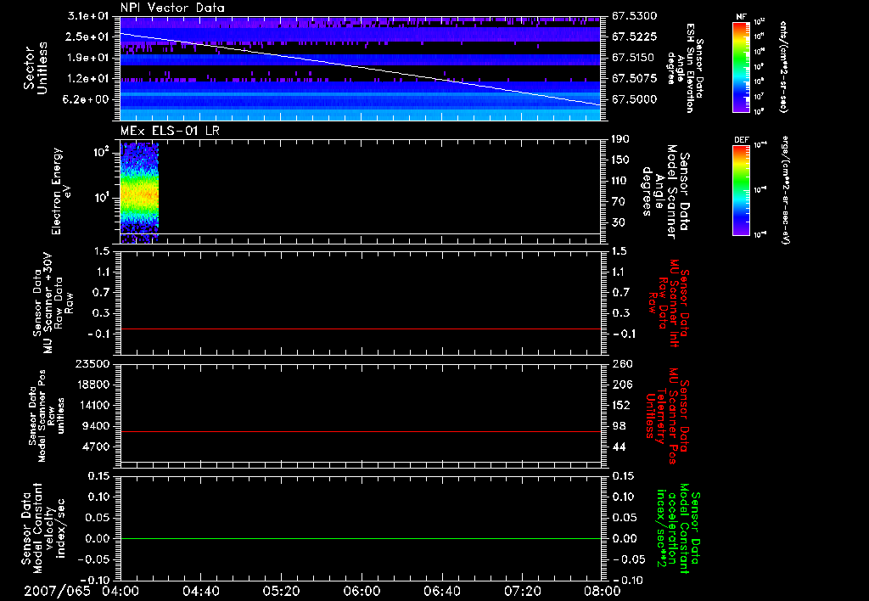Image resolution: width=869 pixels, height=601 pixels.
Task: Click the 14100 scanner position tick
Action: tap(92, 405)
